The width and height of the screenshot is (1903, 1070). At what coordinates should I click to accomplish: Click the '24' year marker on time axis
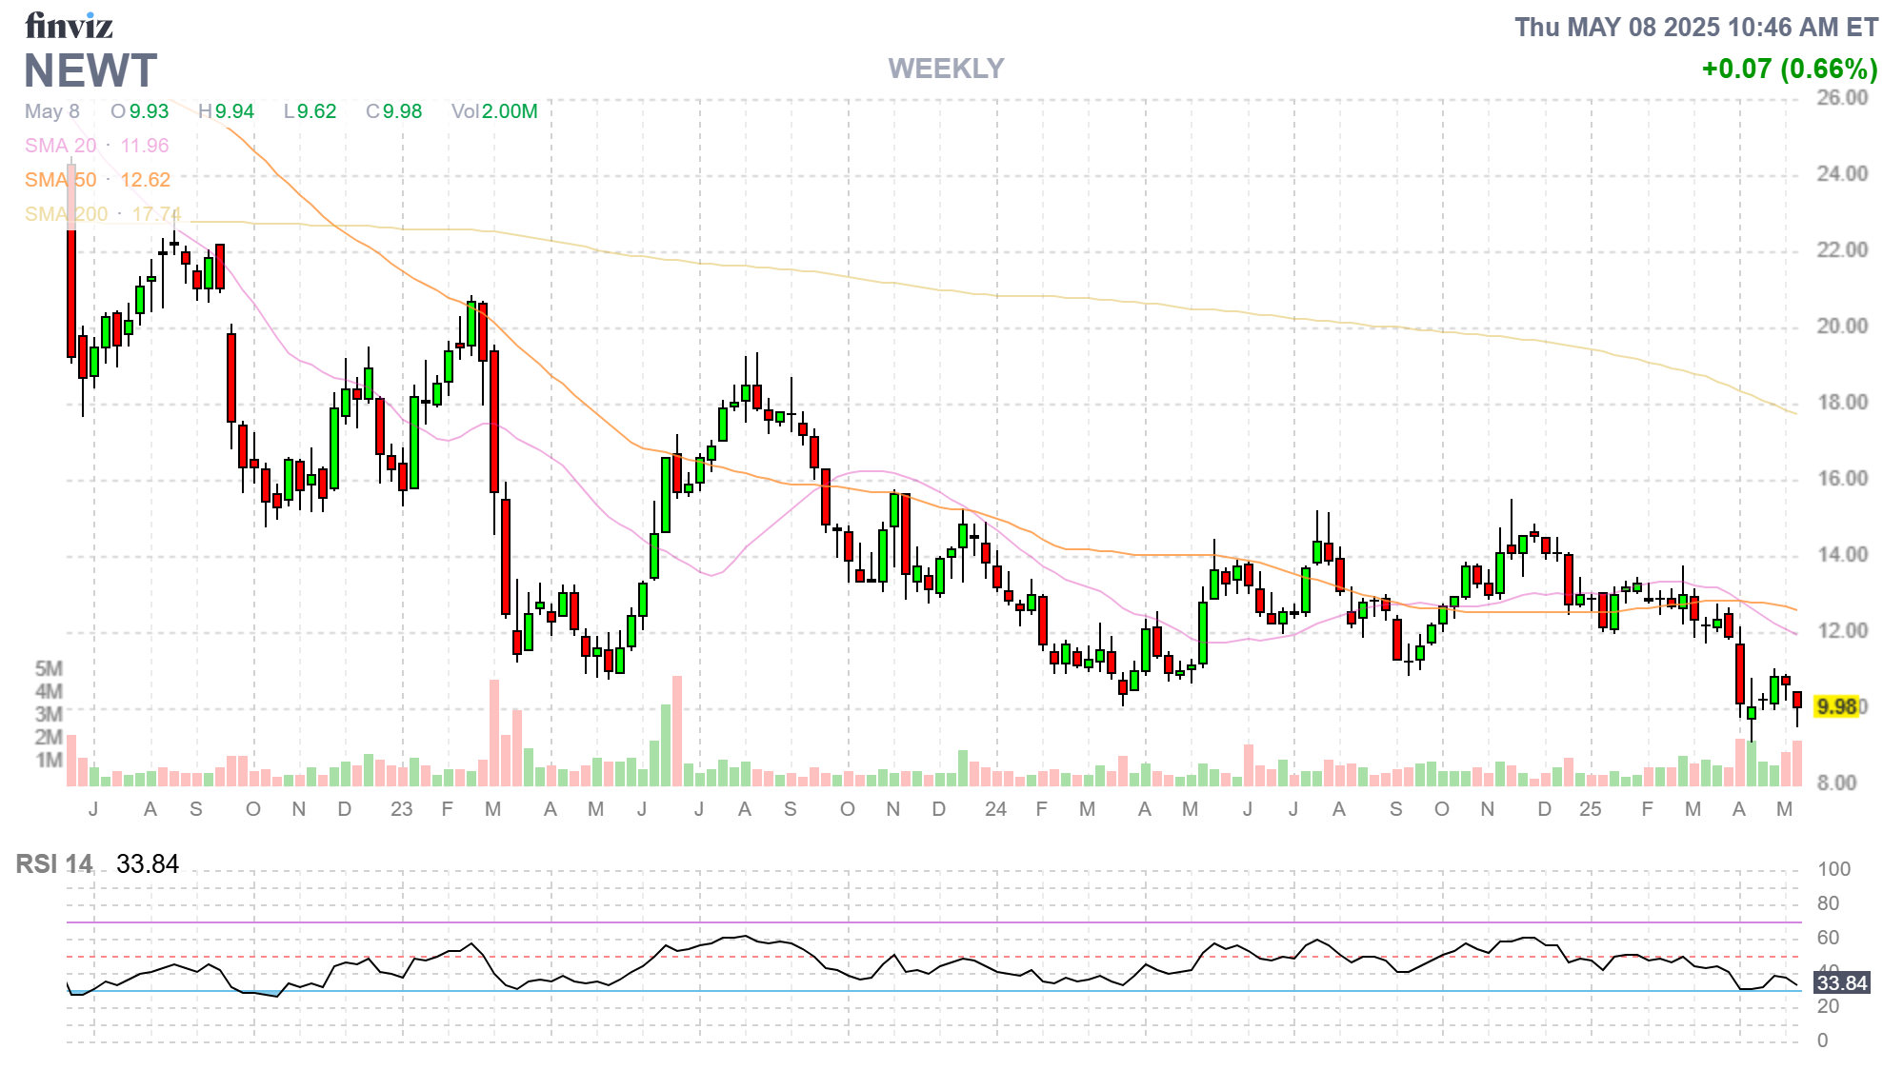coord(995,809)
